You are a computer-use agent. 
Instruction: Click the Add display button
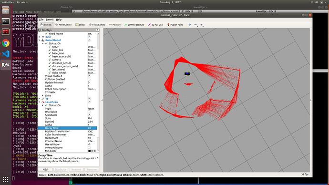pos(45,169)
